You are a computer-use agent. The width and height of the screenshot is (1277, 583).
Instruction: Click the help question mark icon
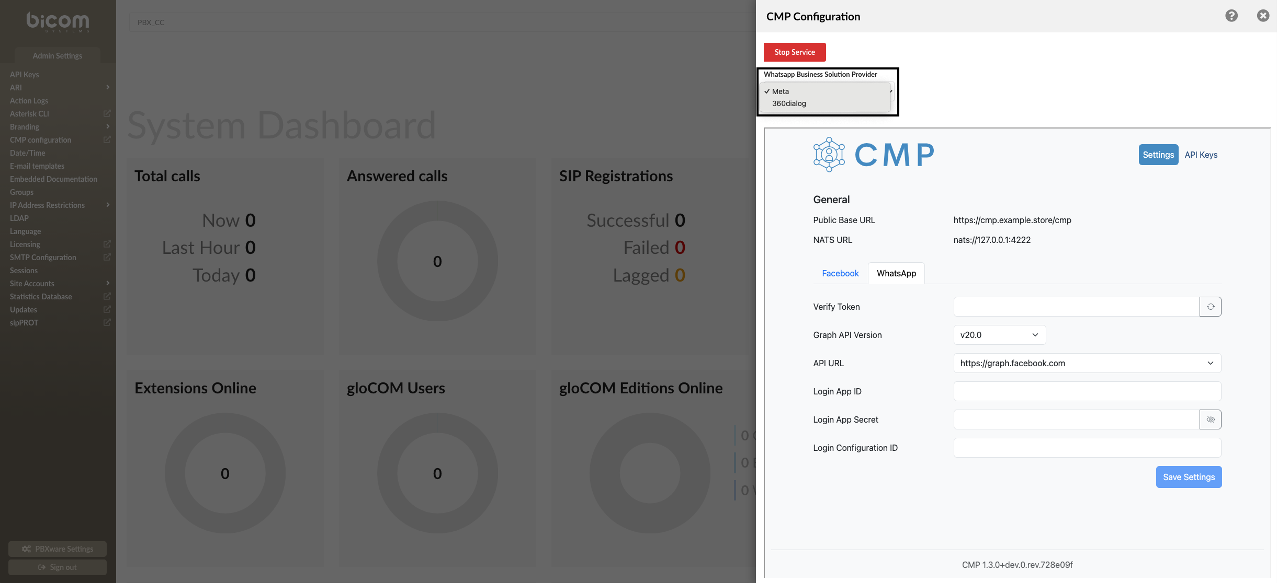click(x=1231, y=16)
